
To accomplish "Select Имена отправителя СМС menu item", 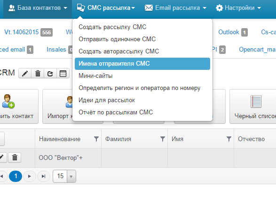I will (142, 64).
